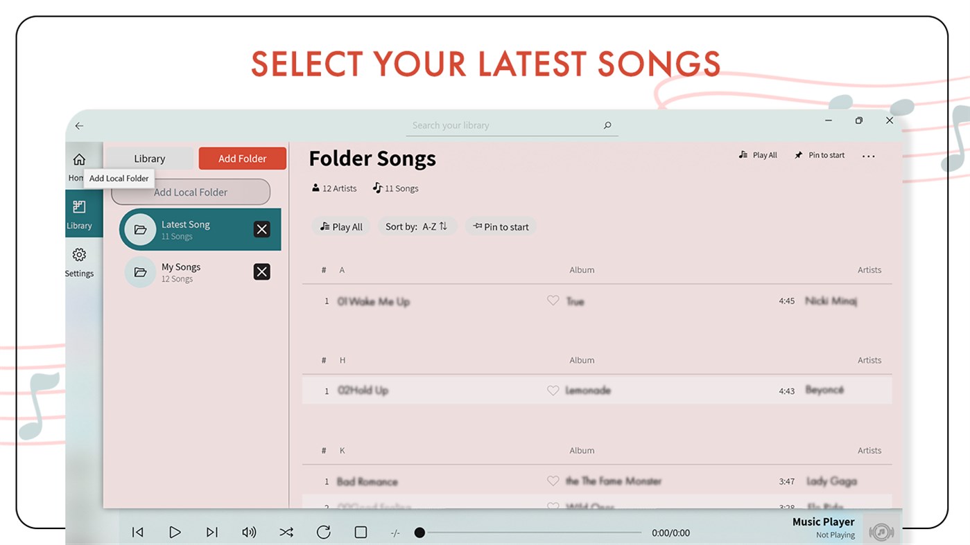Click the Music Player disc icon bottom right
970x545 pixels.
coord(881,532)
